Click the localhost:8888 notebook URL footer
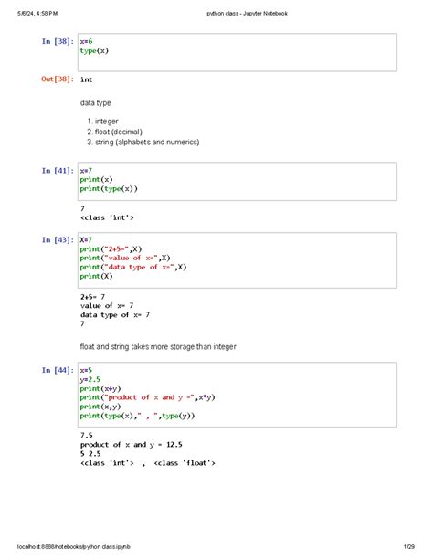This screenshot has height=560, width=433. tap(74, 547)
